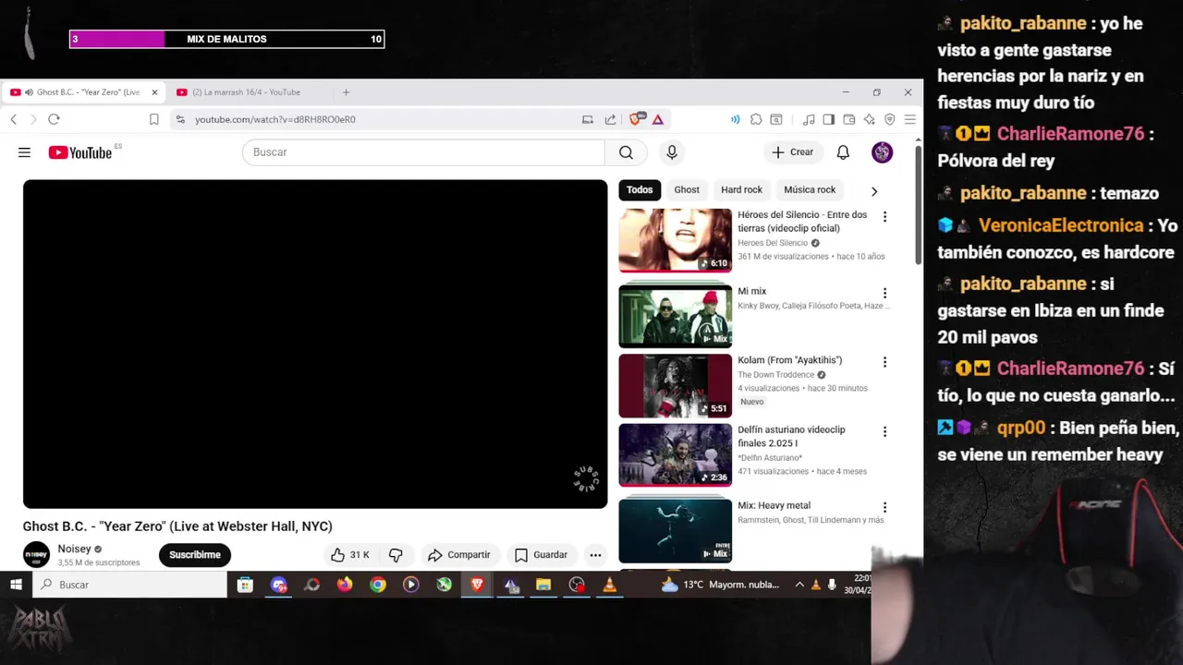Switch to La marrash 16/4 tab
This screenshot has width=1183, height=665.
(x=246, y=92)
